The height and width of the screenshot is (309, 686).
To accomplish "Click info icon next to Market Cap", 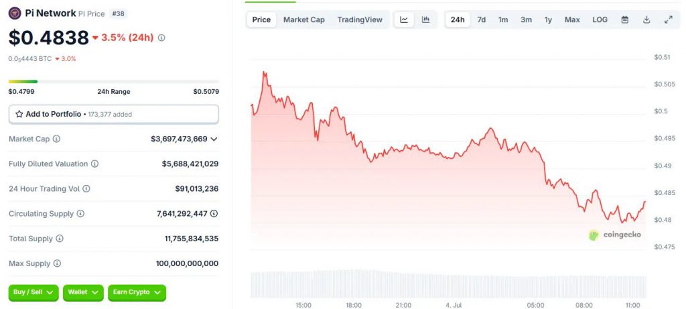I will click(x=56, y=139).
